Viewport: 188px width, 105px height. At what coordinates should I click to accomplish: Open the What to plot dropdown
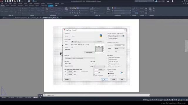tap(69, 66)
